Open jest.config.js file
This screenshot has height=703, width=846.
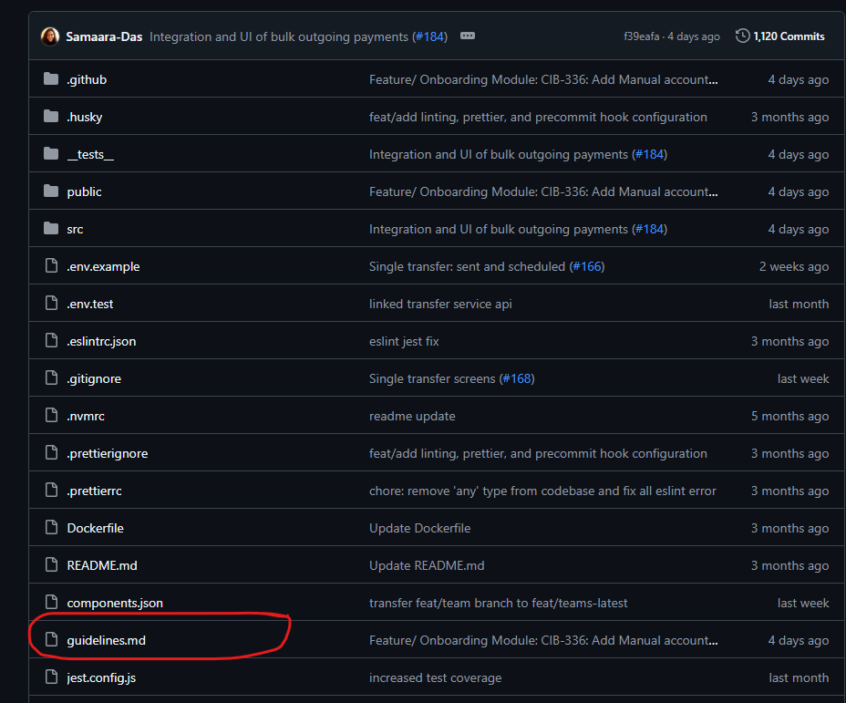[101, 677]
